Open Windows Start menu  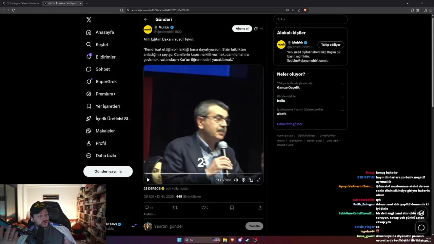click(179, 240)
